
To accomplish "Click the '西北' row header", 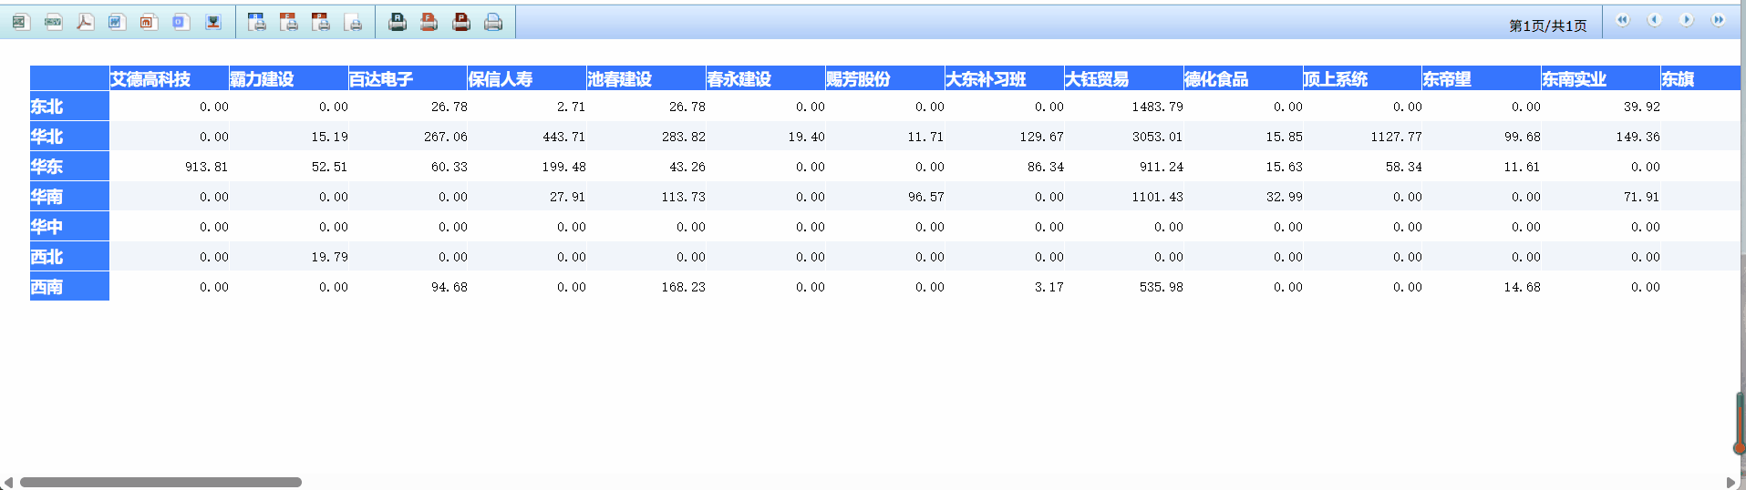I will tap(69, 257).
